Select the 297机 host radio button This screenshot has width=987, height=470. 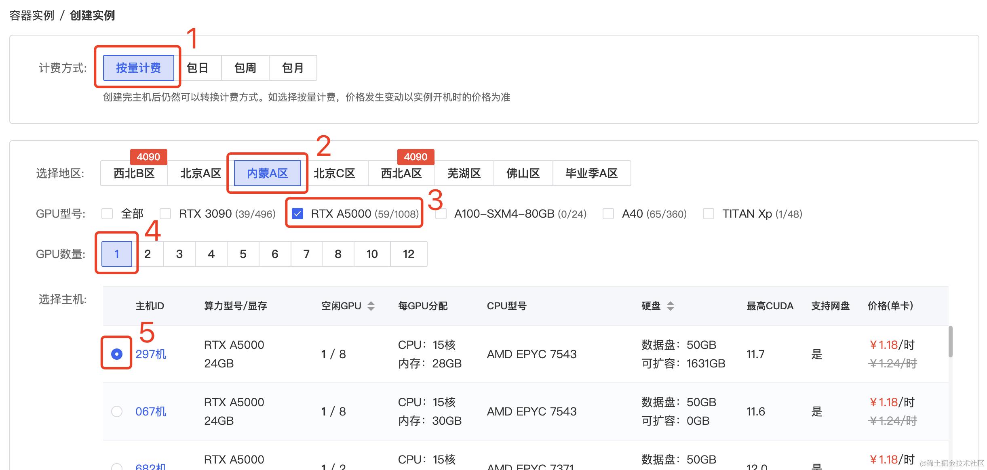[x=117, y=354]
